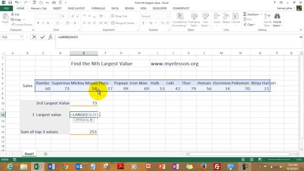Toggle Wrap Text option

pyautogui.click(x=119, y=16)
